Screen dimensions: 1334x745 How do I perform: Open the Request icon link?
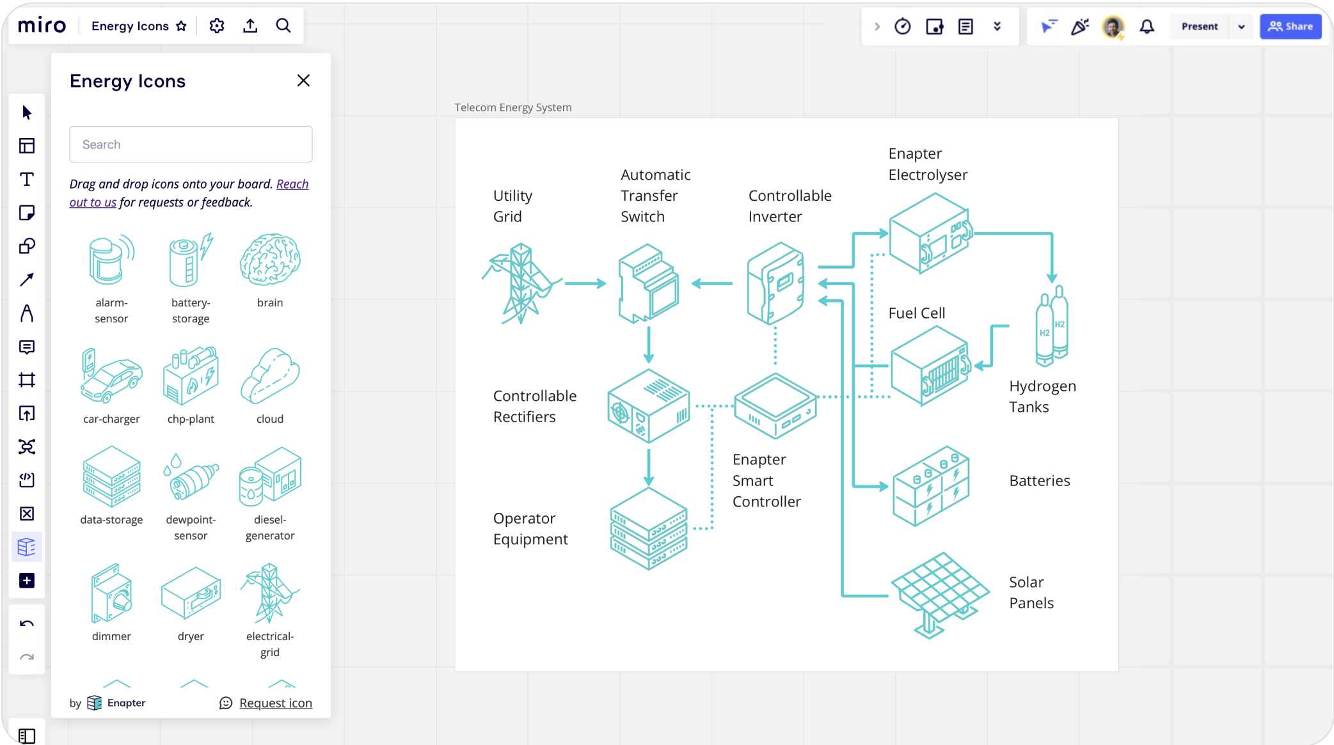275,703
